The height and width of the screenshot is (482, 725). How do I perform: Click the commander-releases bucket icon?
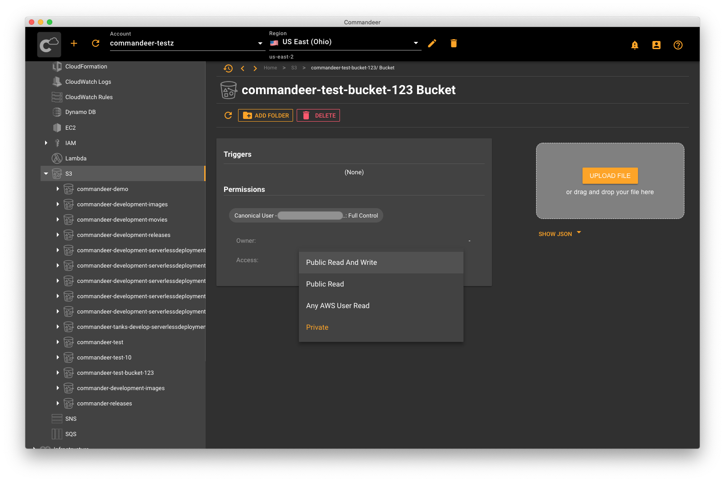click(69, 403)
